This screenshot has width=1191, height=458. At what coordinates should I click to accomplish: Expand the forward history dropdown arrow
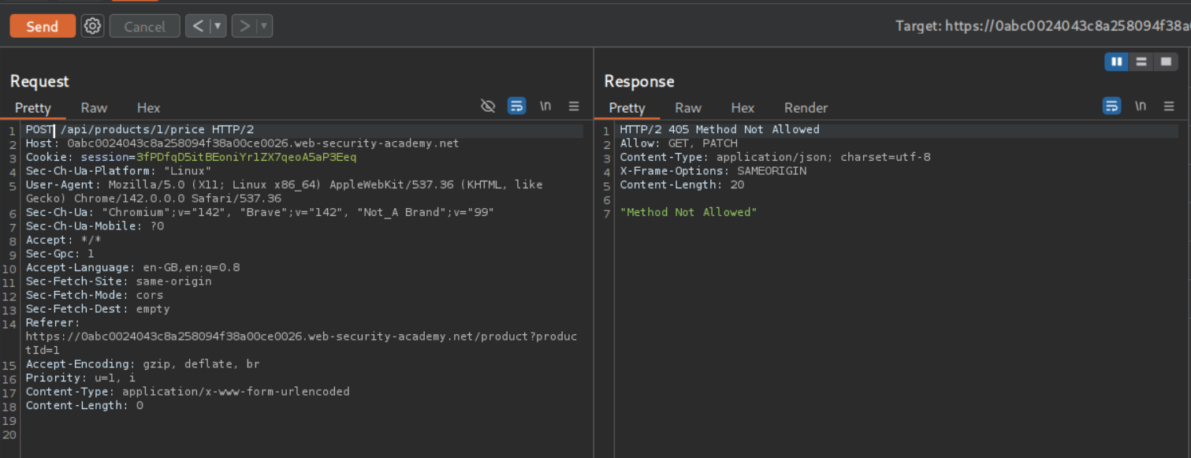(x=264, y=26)
